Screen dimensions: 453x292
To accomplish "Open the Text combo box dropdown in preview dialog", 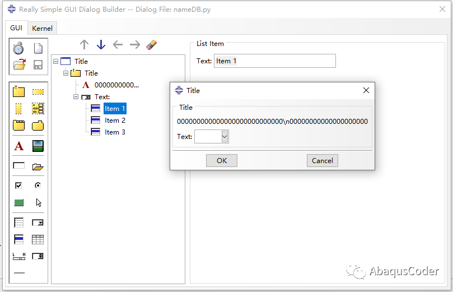I will pos(225,136).
